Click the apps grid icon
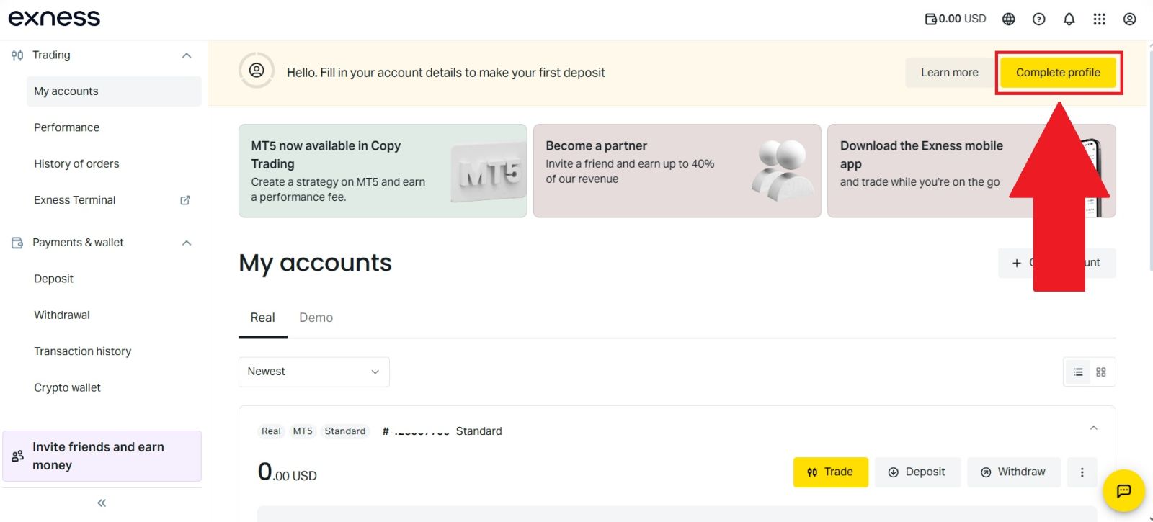 click(x=1100, y=19)
